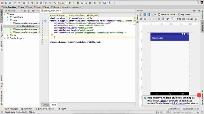Click Zoom In plus icon

pyautogui.click(x=184, y=19)
